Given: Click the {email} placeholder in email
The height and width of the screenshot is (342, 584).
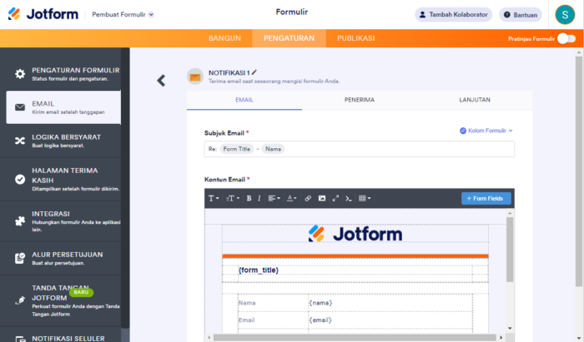Looking at the screenshot, I should pyautogui.click(x=320, y=320).
